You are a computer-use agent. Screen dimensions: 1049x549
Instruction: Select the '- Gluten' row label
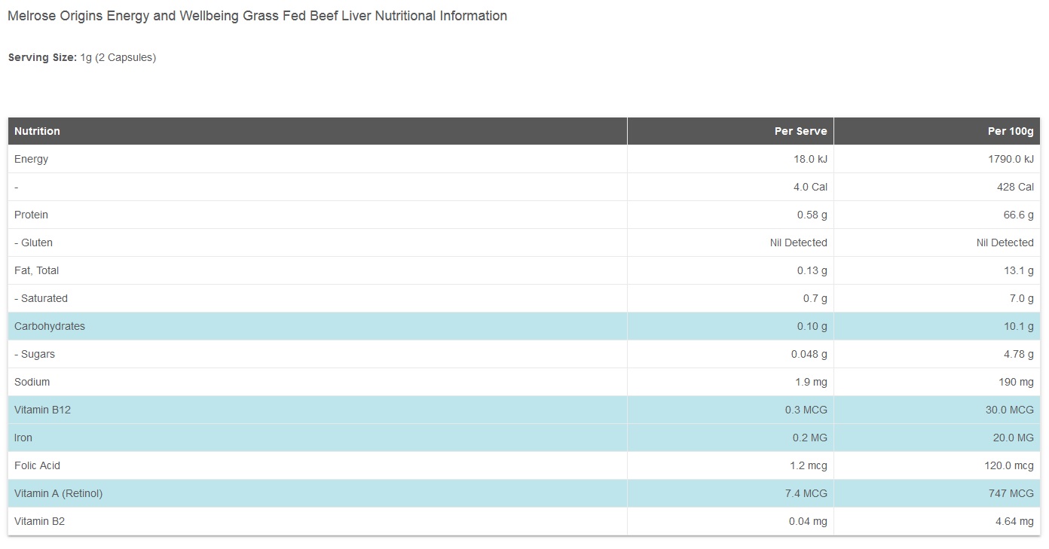[x=33, y=242]
